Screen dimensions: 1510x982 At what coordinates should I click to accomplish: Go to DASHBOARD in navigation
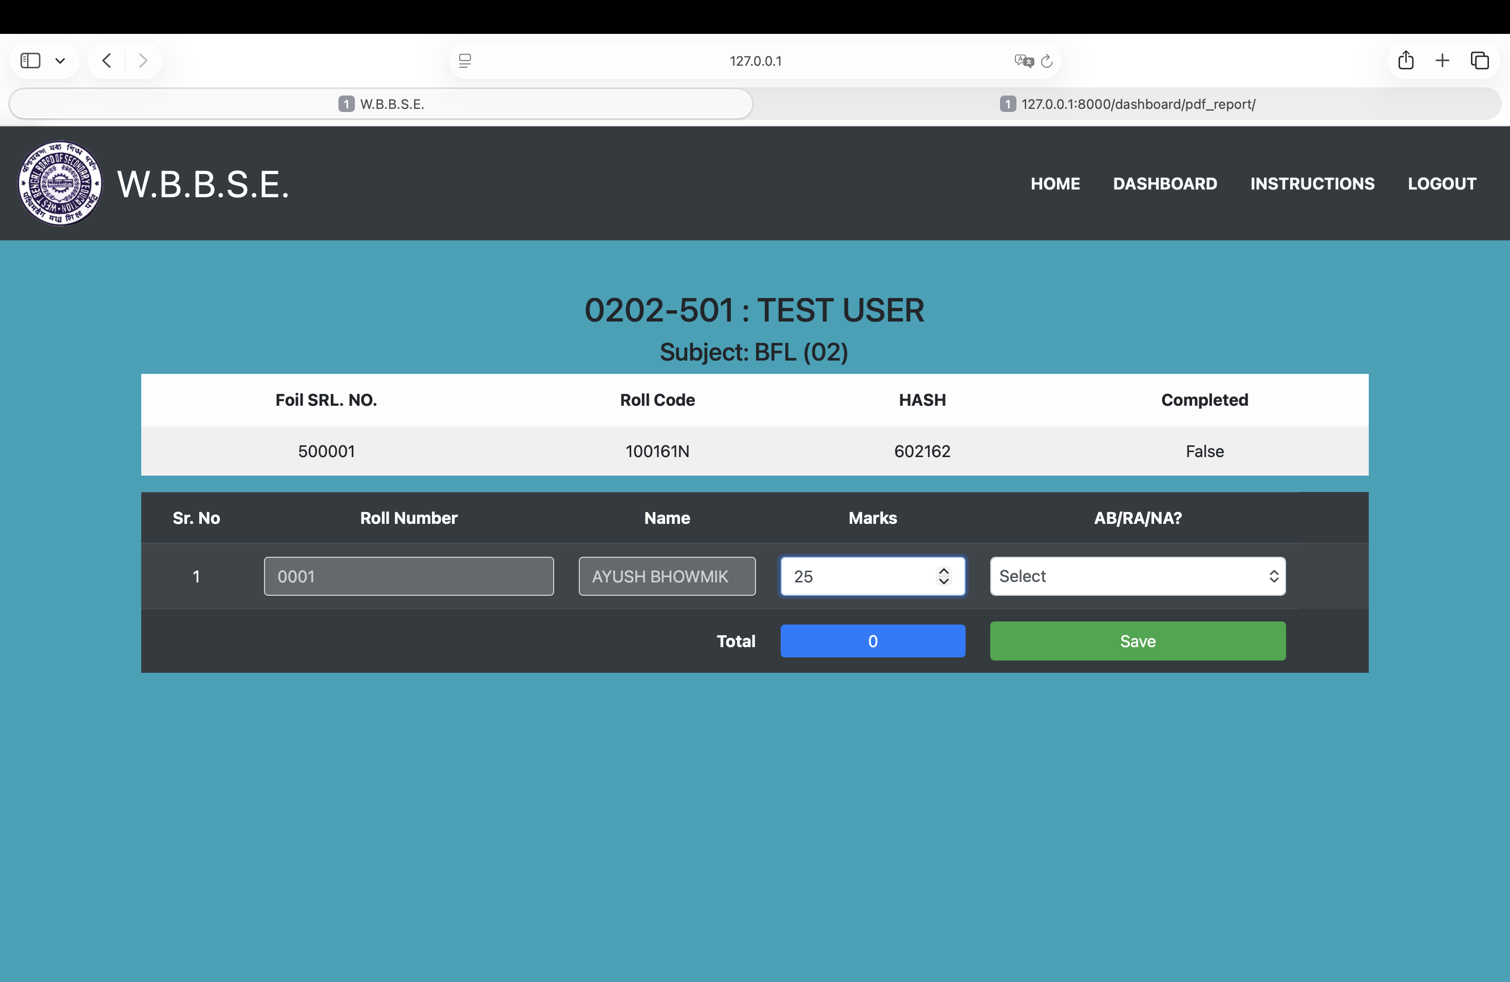1164,184
